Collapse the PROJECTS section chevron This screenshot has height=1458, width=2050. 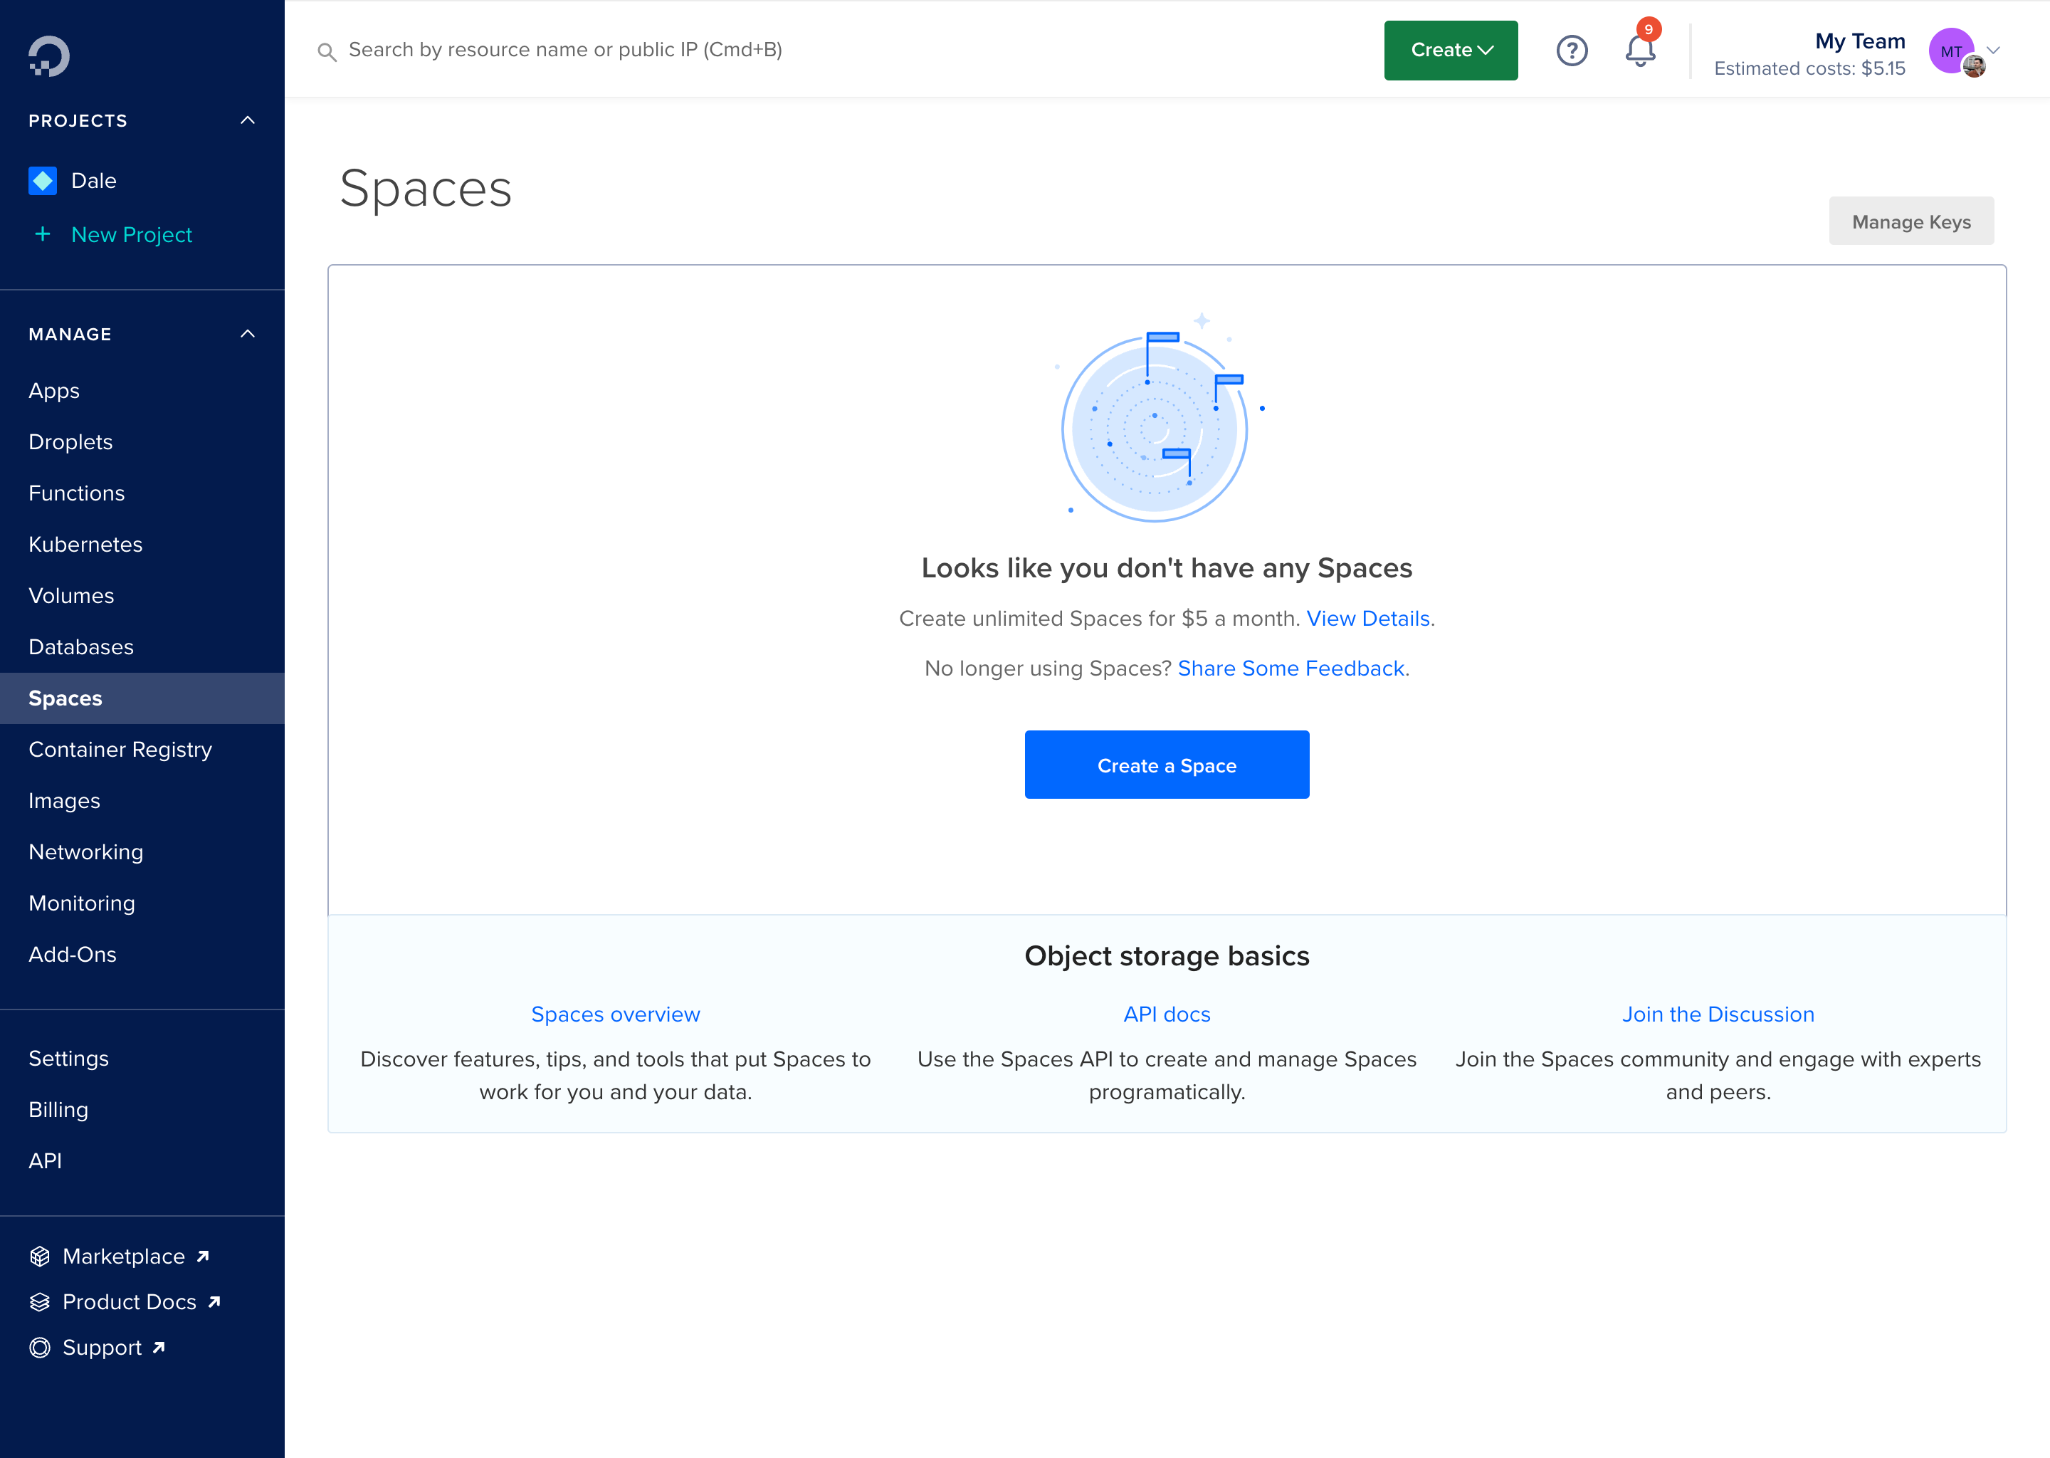tap(248, 120)
